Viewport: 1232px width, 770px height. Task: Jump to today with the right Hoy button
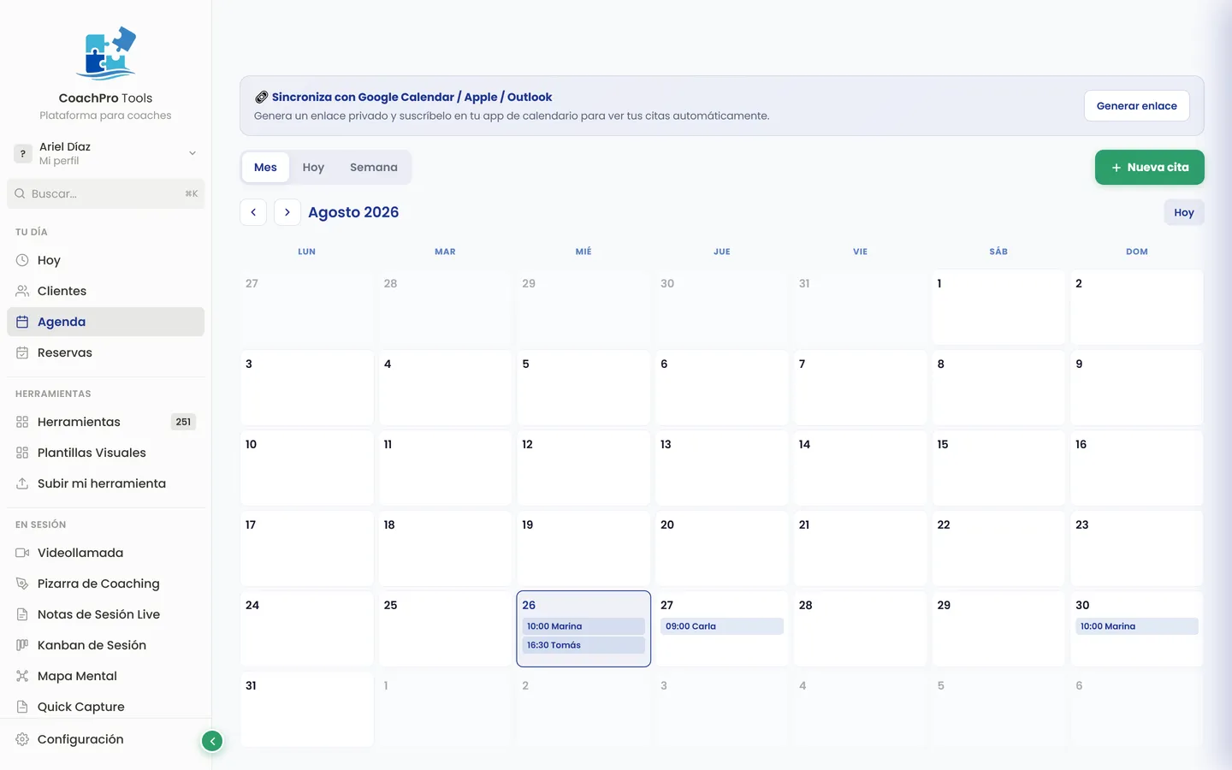point(1184,212)
